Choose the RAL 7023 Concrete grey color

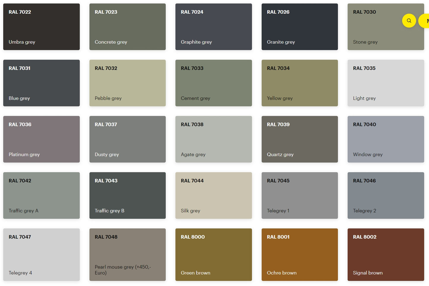pos(127,27)
